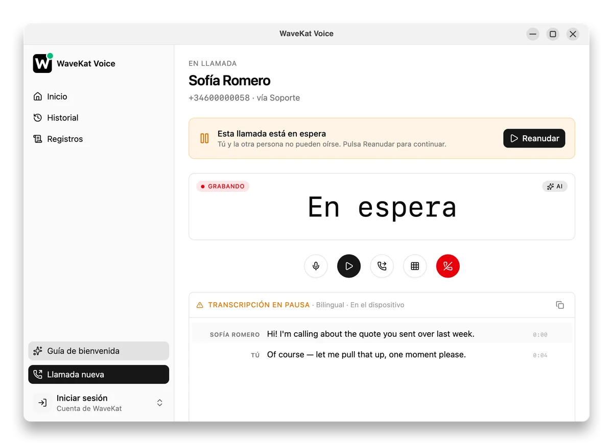The width and height of the screenshot is (613, 445).
Task: Select the 'Of course' transcript line
Action: 382,355
